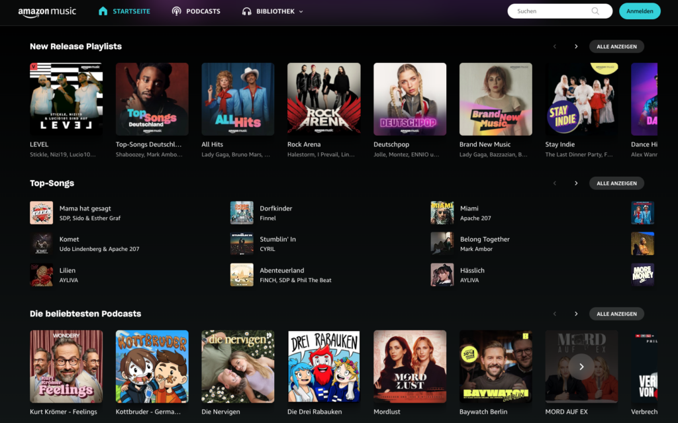Screen dimensions: 678x423
Task: Go to next New Release Playlists page
Action: pos(576,47)
